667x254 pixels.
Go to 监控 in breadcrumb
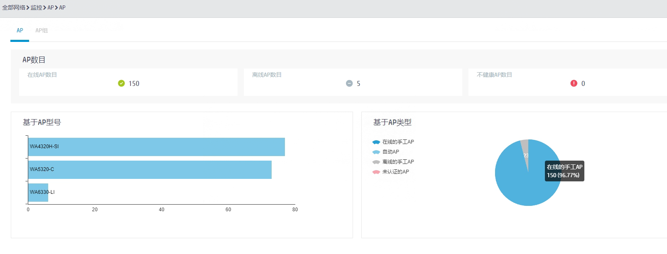(36, 7)
